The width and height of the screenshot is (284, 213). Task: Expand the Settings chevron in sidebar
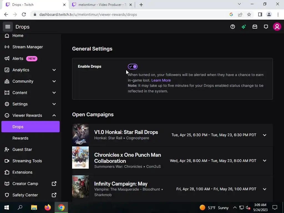[54, 104]
